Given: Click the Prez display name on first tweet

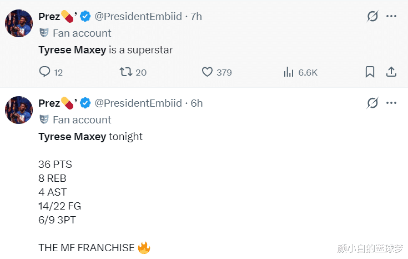Looking at the screenshot, I should click(x=49, y=17).
